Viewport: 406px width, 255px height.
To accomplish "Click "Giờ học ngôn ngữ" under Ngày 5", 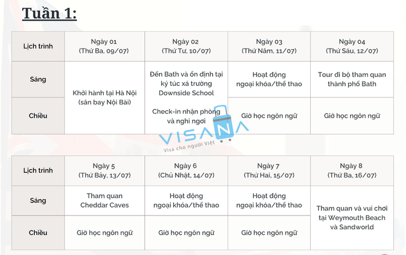I will (104, 233).
